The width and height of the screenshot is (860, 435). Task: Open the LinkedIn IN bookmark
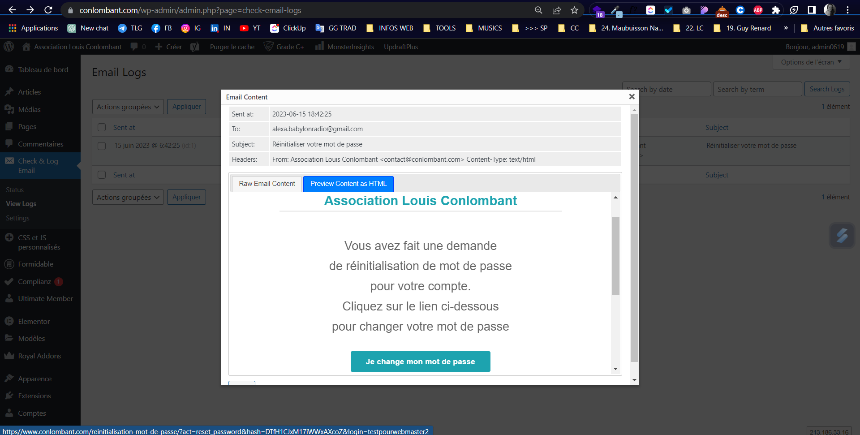(220, 28)
